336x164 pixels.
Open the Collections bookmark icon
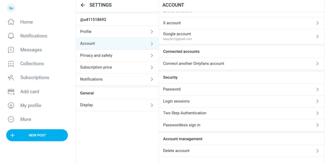pos(11,64)
